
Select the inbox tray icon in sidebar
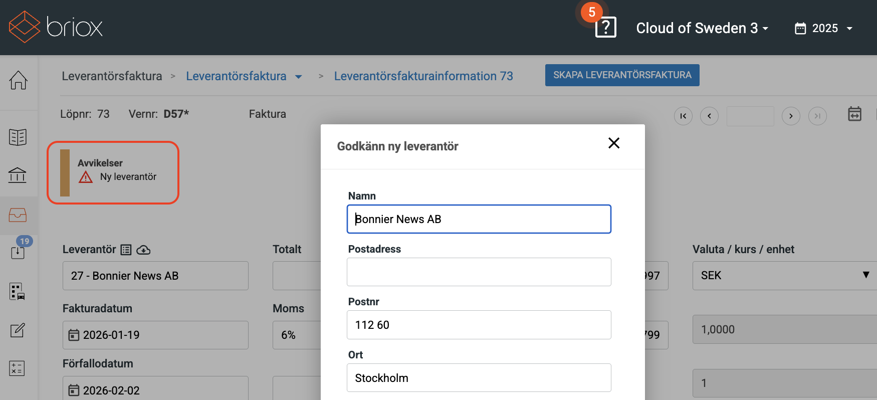[18, 215]
